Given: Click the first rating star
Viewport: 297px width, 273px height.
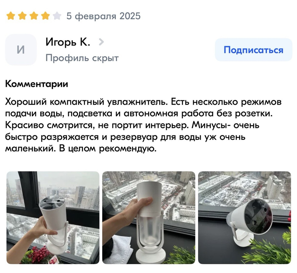Looking at the screenshot, I should click(11, 16).
